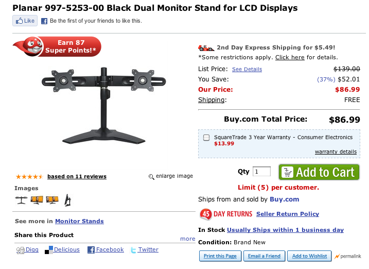Screen dimensions: 369x269
Task: Enable the SquareTrade 3 Year Warranty checkbox
Action: tap(206, 138)
